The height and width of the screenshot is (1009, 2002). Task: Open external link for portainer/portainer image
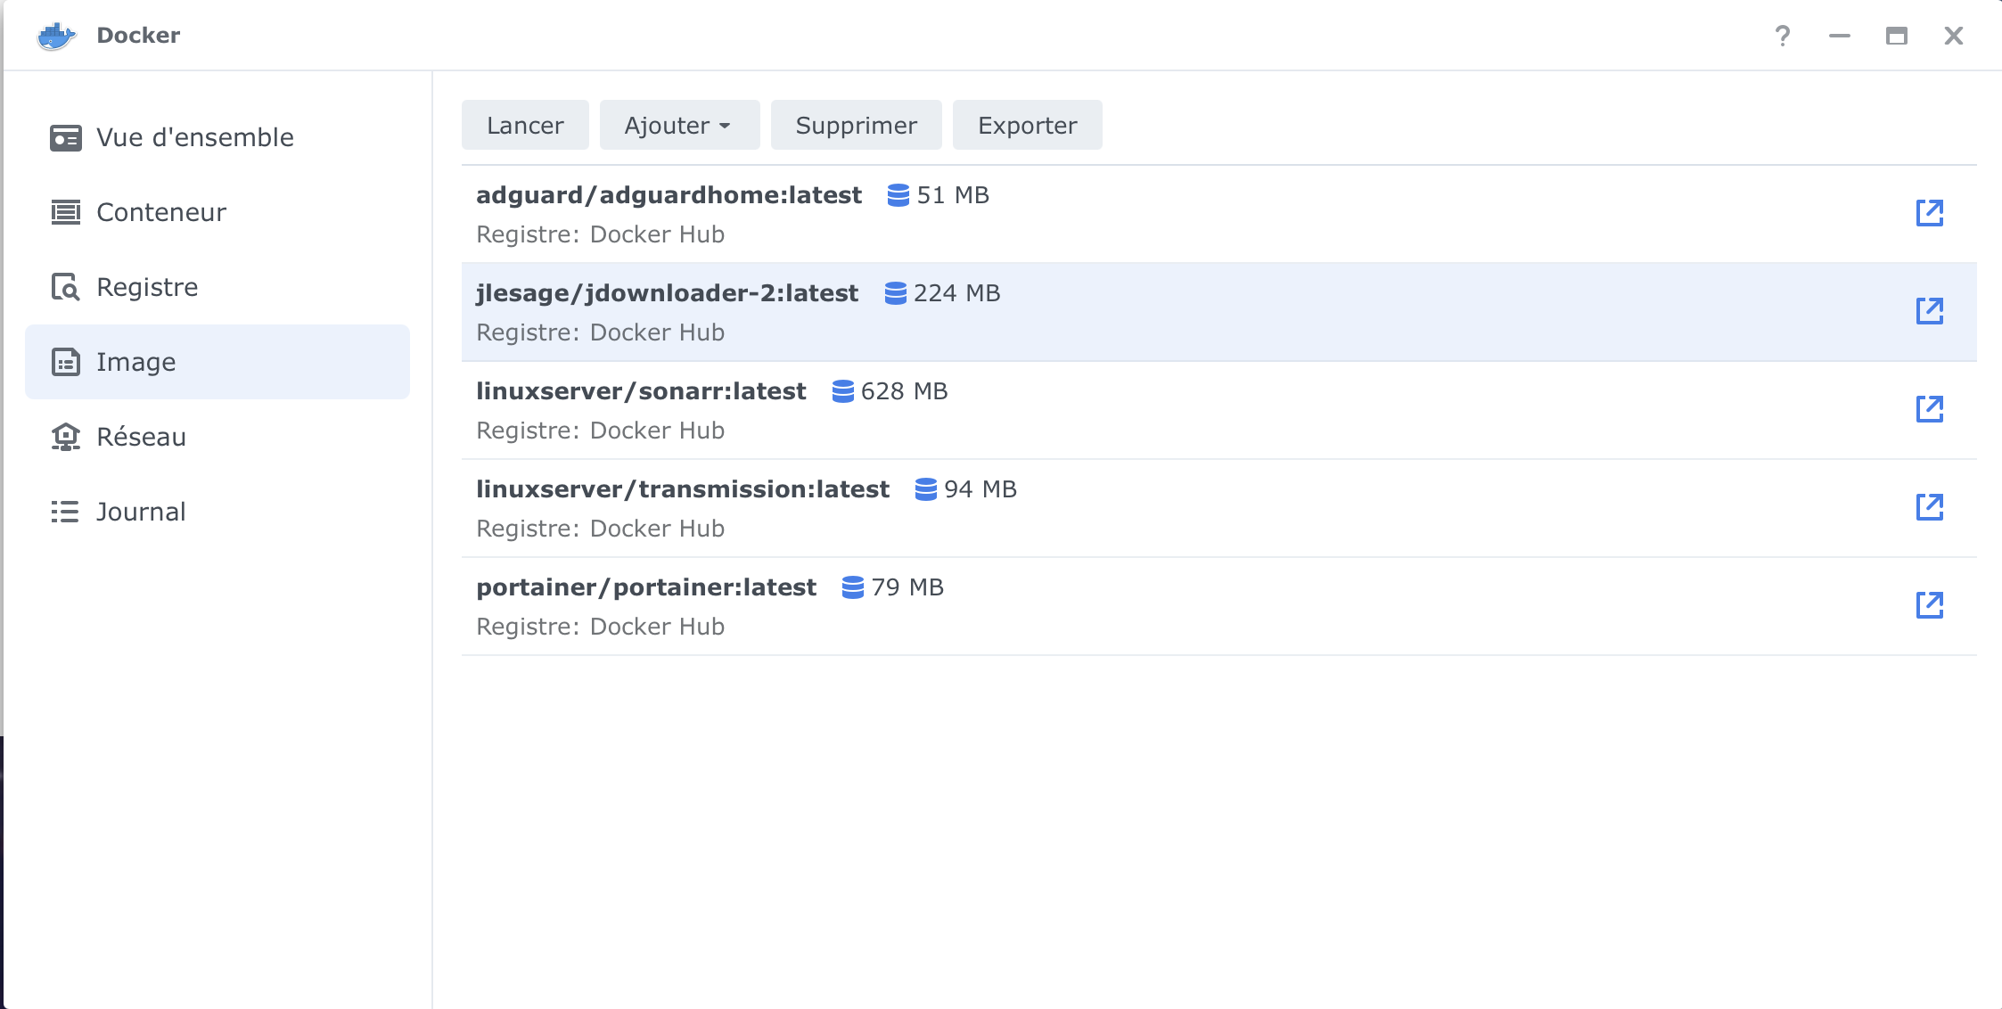click(x=1929, y=605)
